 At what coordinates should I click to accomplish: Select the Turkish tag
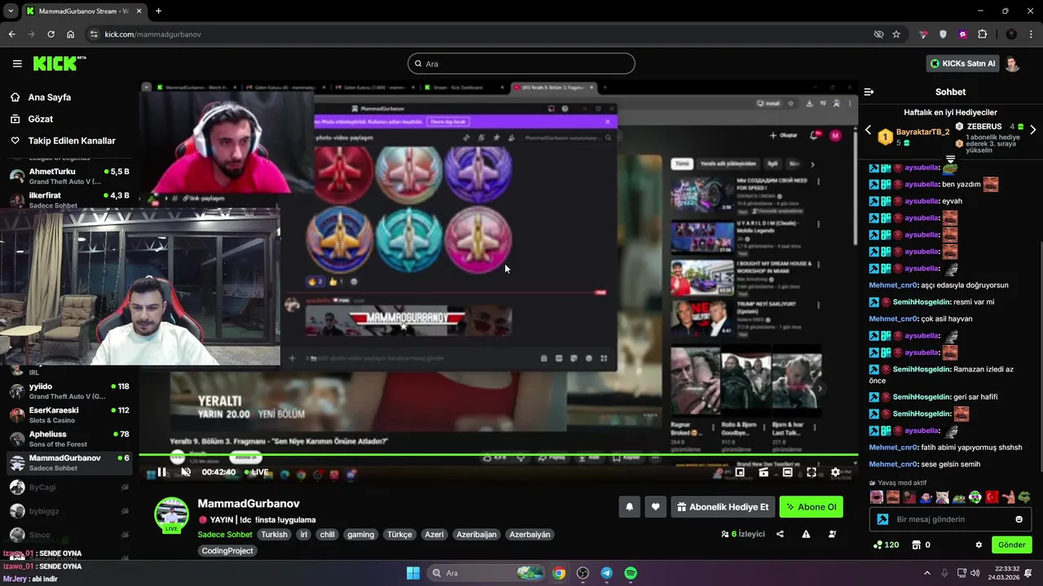(x=274, y=535)
